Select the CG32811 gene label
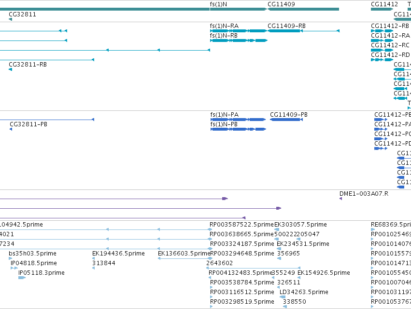 click(x=22, y=14)
